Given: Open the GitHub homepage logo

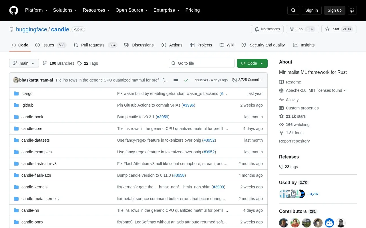Looking at the screenshot, I should 14,10.
